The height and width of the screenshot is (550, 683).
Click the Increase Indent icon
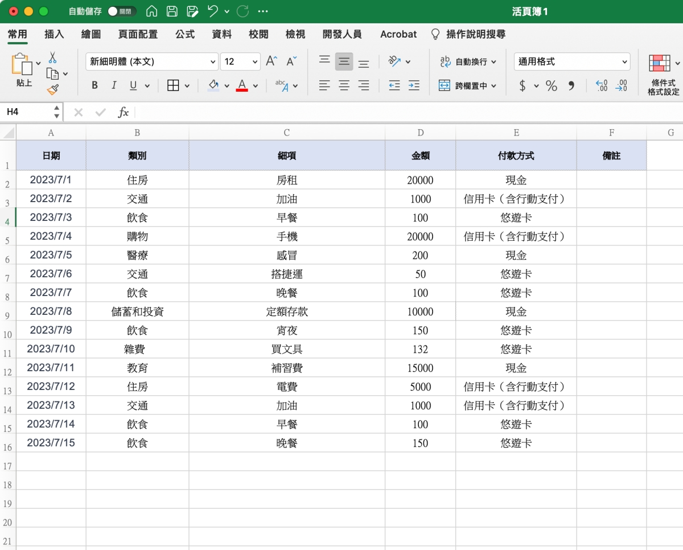(414, 85)
